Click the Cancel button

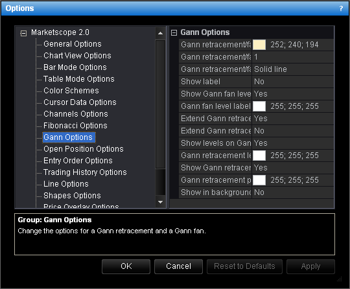click(x=179, y=266)
